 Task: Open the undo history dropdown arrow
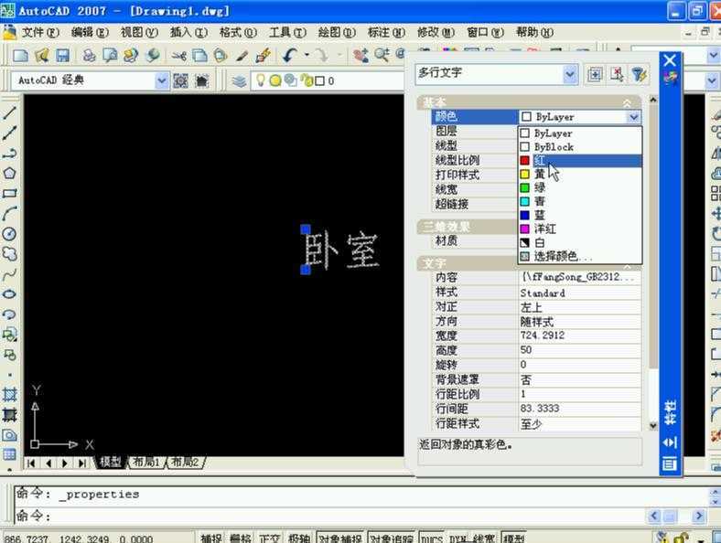coord(307,55)
